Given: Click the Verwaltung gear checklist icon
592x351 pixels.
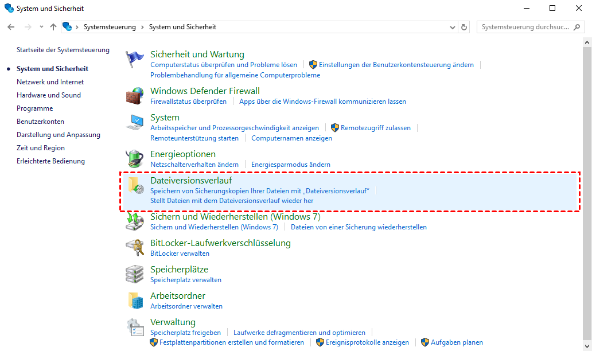Looking at the screenshot, I should tap(135, 327).
